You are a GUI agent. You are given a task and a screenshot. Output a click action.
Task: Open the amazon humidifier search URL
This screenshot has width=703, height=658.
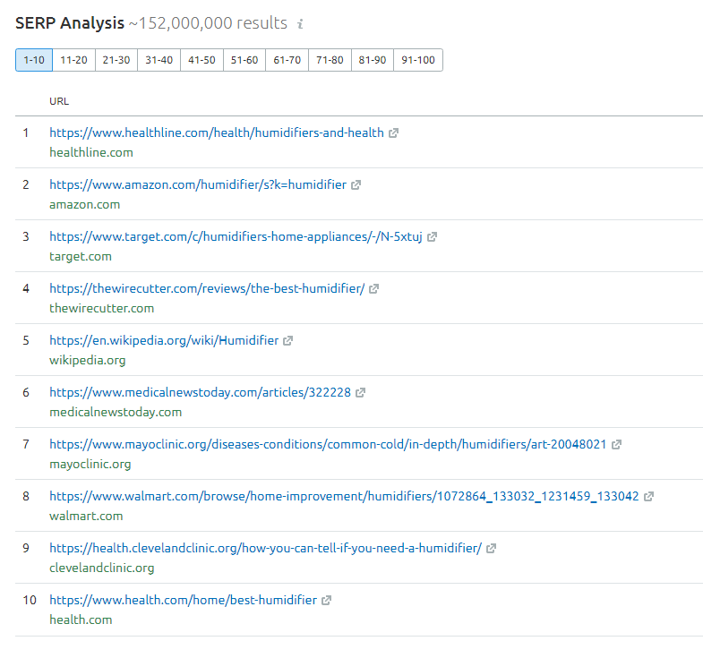198,185
